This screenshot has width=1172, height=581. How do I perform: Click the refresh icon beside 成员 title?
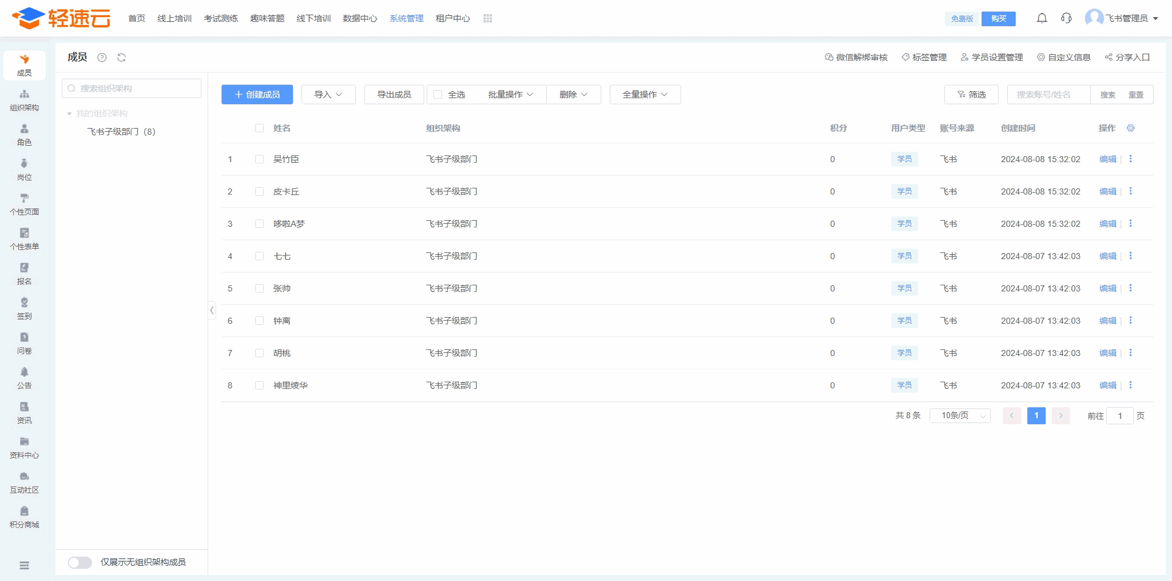[121, 57]
